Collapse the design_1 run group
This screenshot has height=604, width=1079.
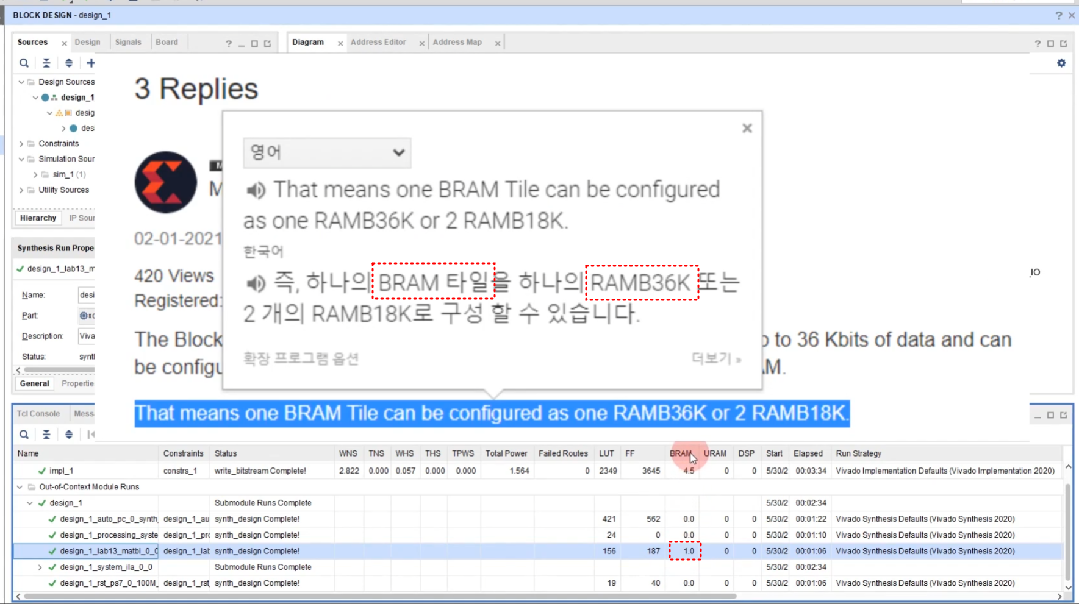30,503
